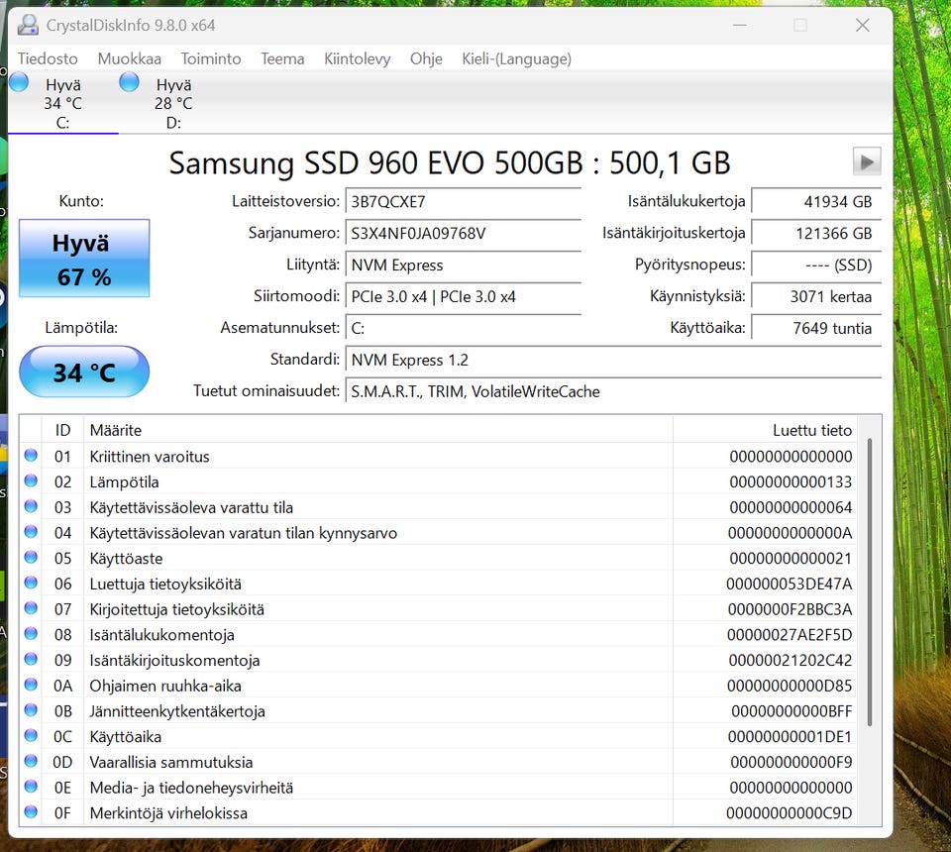This screenshot has height=852, width=951.
Task: Click the Samsung SSD 960 EVO 500GB title
Action: click(x=450, y=162)
